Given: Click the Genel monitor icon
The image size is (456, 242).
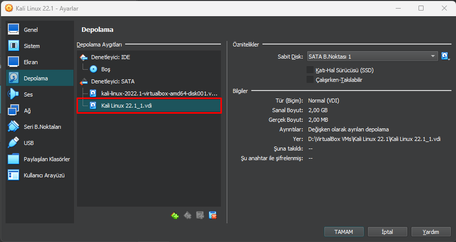Looking at the screenshot, I should coord(13,29).
